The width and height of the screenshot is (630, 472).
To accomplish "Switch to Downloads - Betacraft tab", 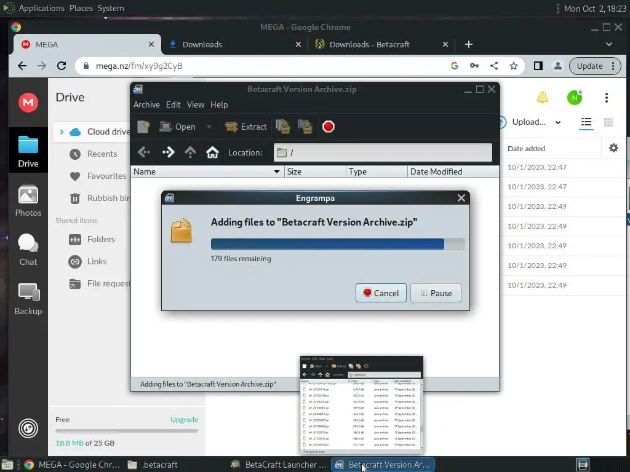I will (381, 44).
